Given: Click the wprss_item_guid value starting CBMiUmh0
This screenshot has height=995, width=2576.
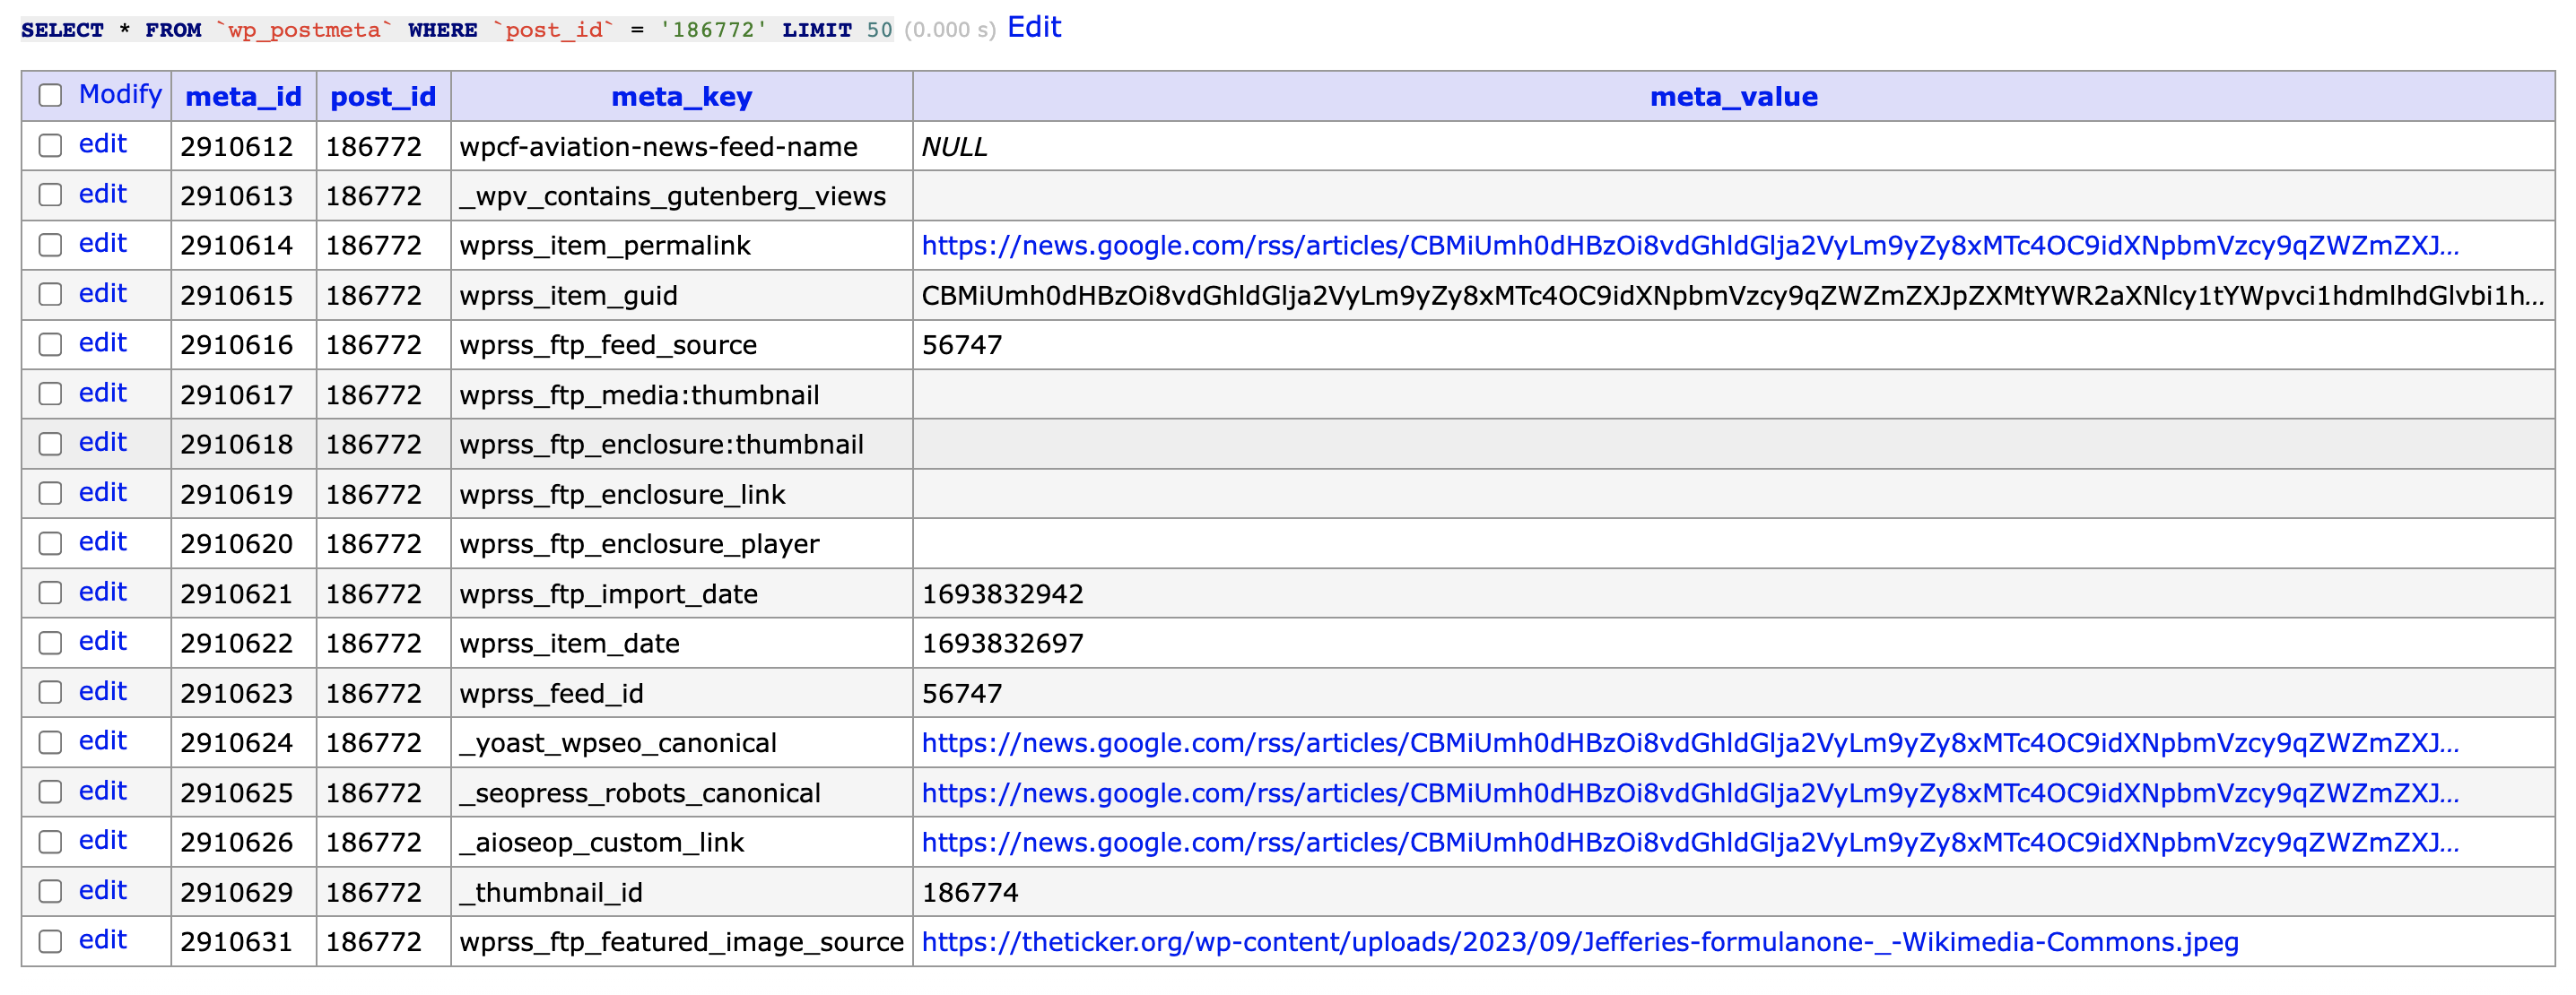Looking at the screenshot, I should coord(1732,296).
